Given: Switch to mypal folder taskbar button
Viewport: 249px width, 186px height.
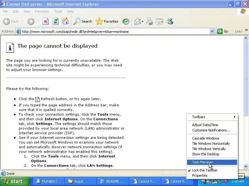Looking at the screenshot, I should click(81, 181).
